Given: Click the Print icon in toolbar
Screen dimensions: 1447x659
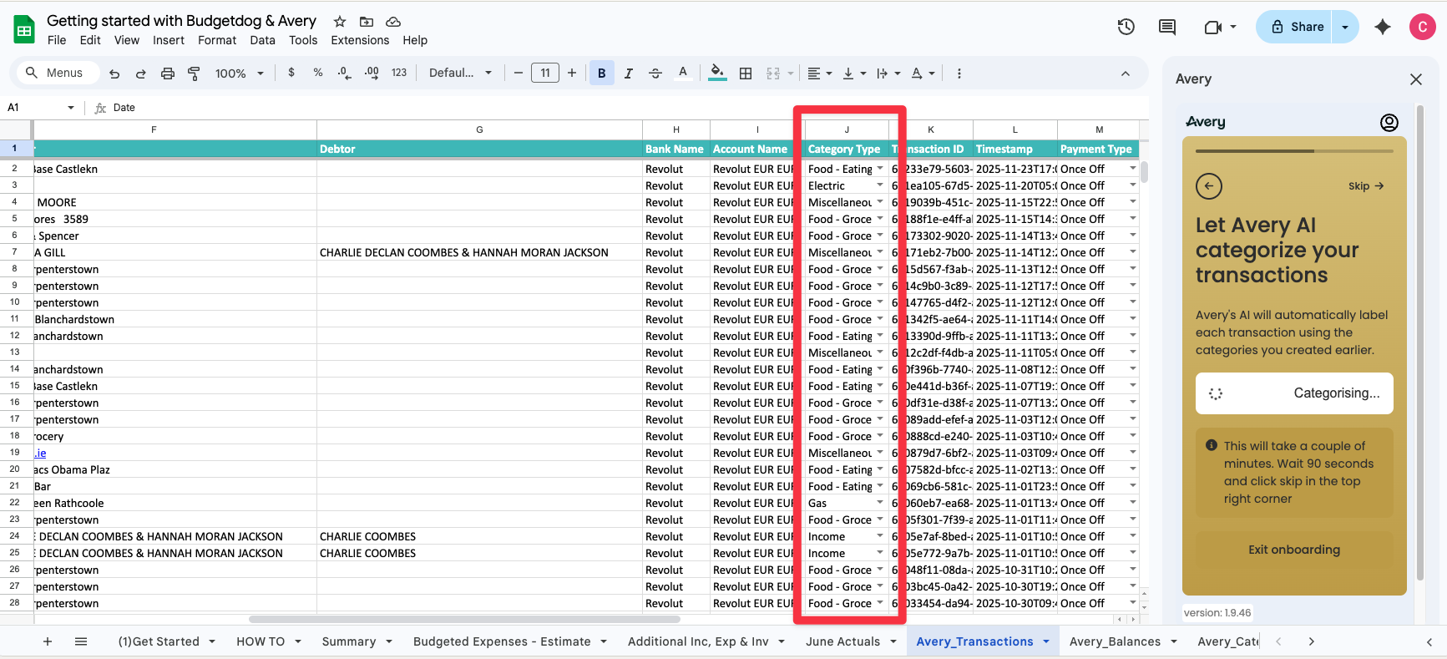Looking at the screenshot, I should click(167, 74).
